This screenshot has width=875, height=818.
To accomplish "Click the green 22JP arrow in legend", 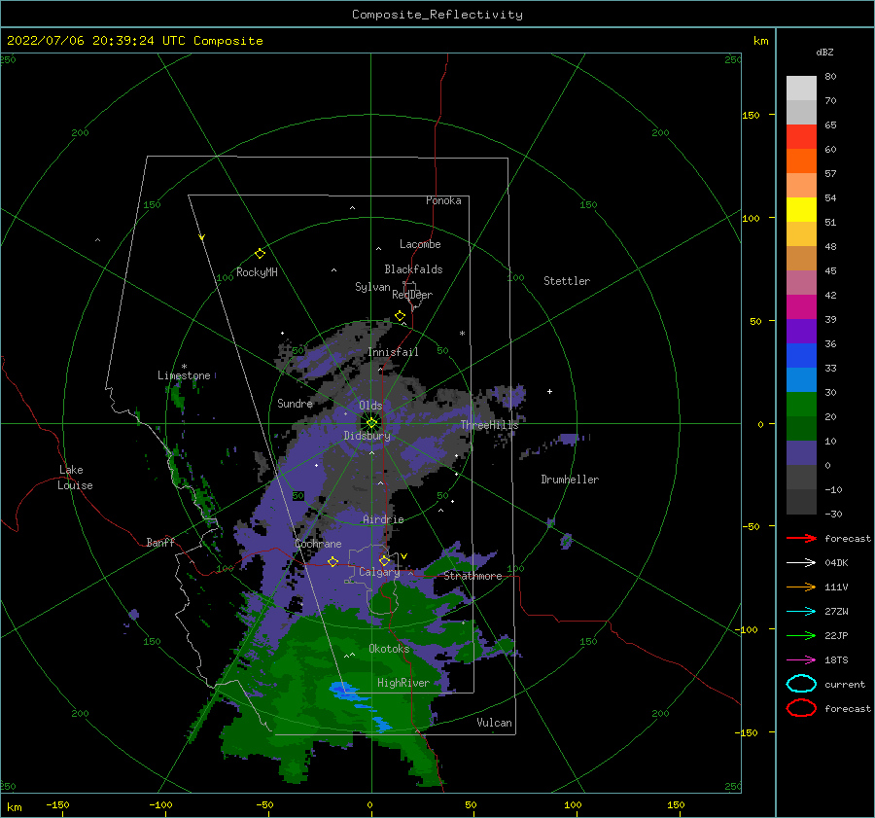I will (x=801, y=635).
